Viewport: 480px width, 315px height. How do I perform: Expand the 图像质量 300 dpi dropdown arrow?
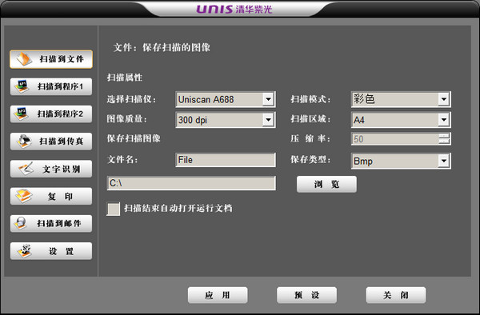[x=268, y=120]
